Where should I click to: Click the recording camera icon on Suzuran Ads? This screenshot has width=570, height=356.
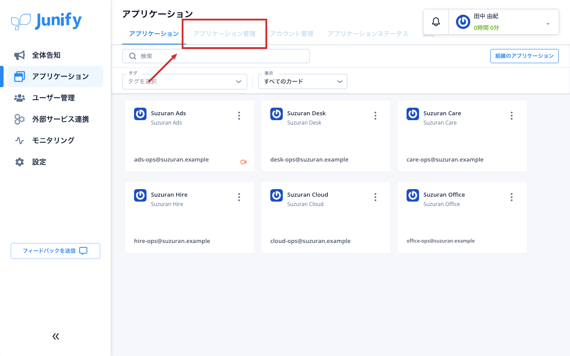244,162
